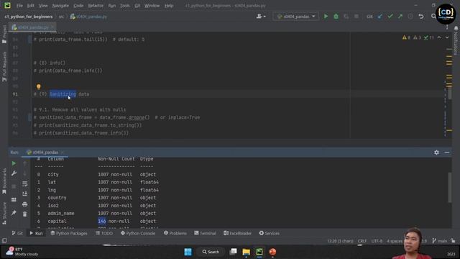This screenshot has height=259, width=460.
Task: Open the Pull Requests sidebar tool
Action: [4, 66]
